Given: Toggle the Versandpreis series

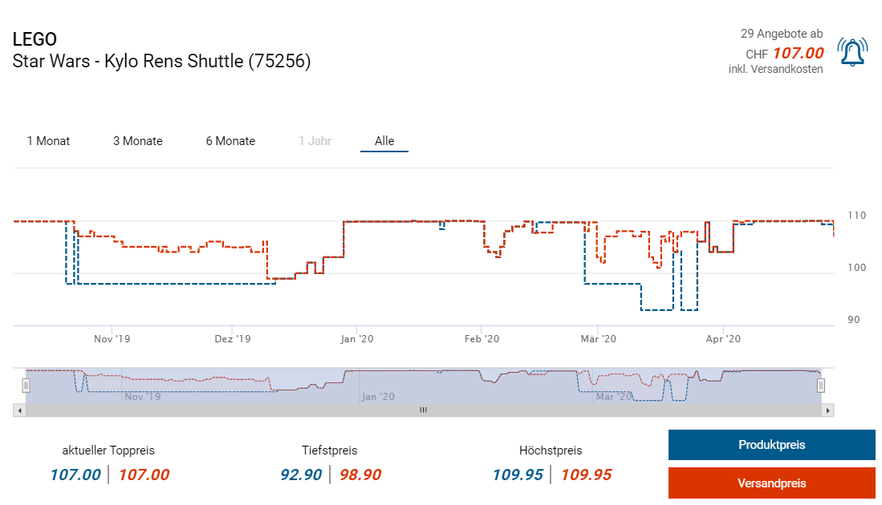Looking at the screenshot, I should [771, 483].
